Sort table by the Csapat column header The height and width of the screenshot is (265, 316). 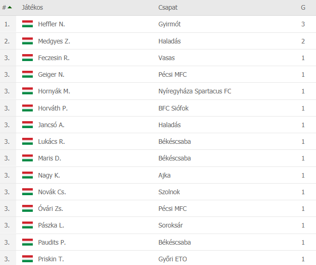168,7
